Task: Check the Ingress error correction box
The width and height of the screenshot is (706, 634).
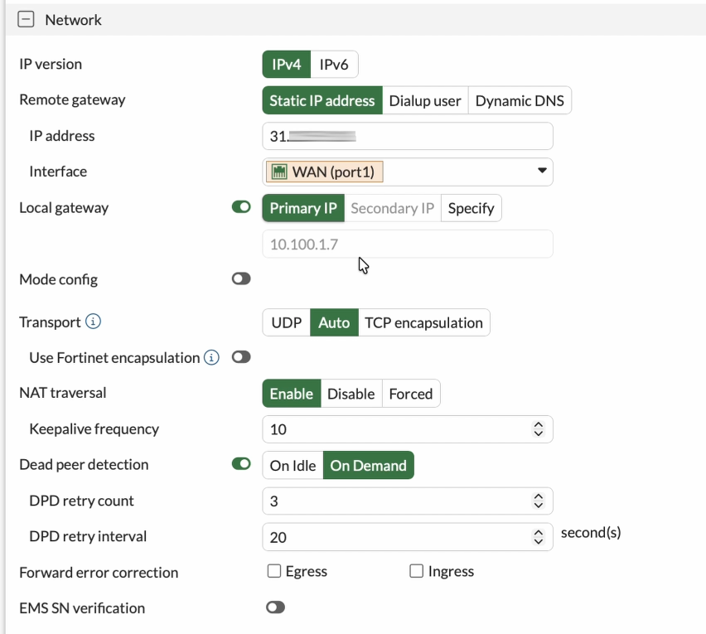Action: click(417, 571)
